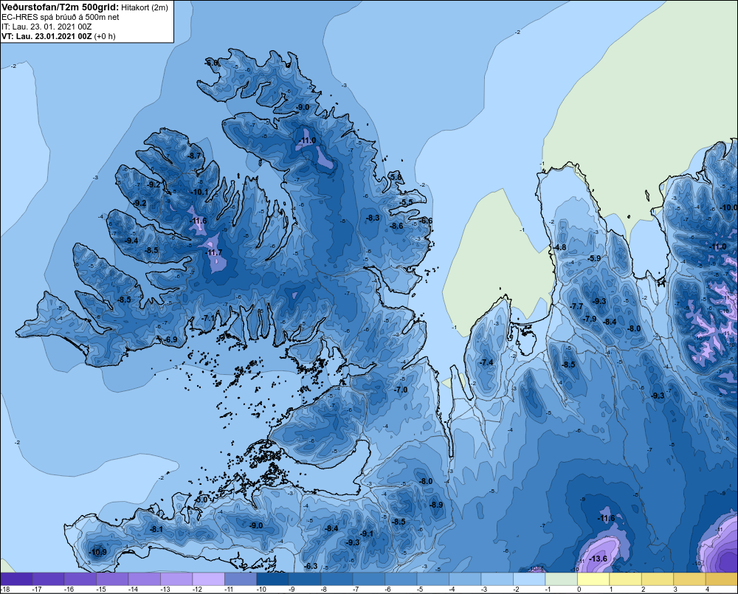
Task: Select the -4.8 temperature reading
Action: coord(559,247)
